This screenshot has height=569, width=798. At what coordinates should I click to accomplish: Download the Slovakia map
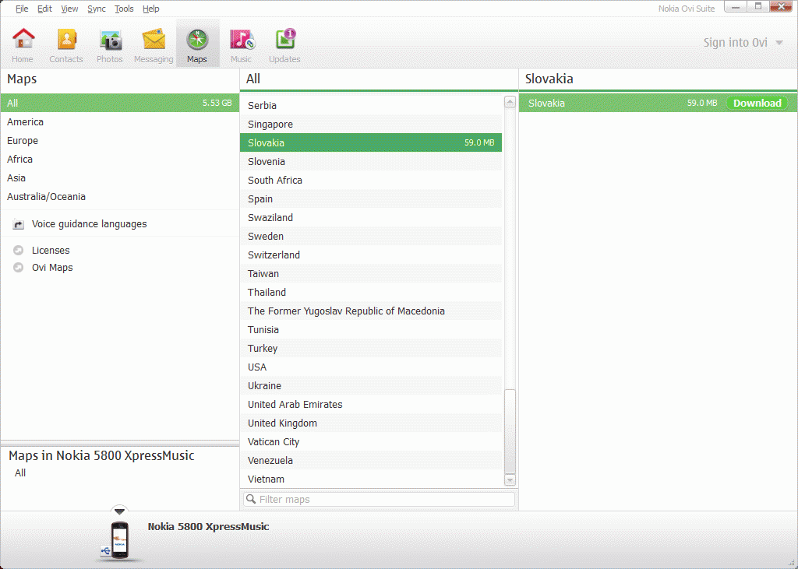click(757, 104)
